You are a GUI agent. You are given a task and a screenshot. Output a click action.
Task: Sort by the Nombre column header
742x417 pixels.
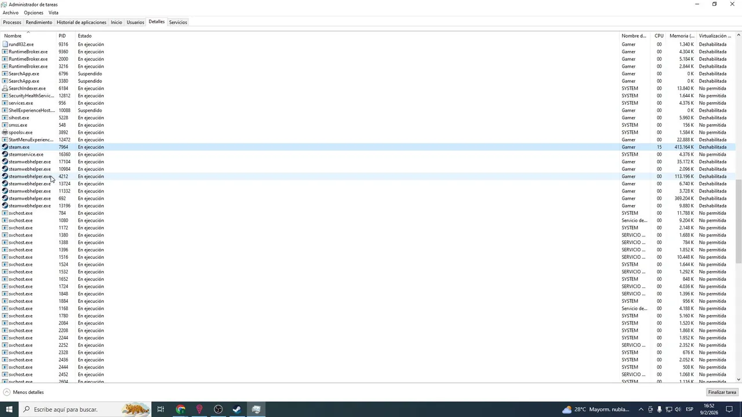(x=28, y=36)
